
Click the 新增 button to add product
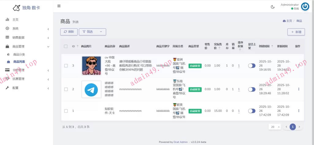click(x=296, y=32)
